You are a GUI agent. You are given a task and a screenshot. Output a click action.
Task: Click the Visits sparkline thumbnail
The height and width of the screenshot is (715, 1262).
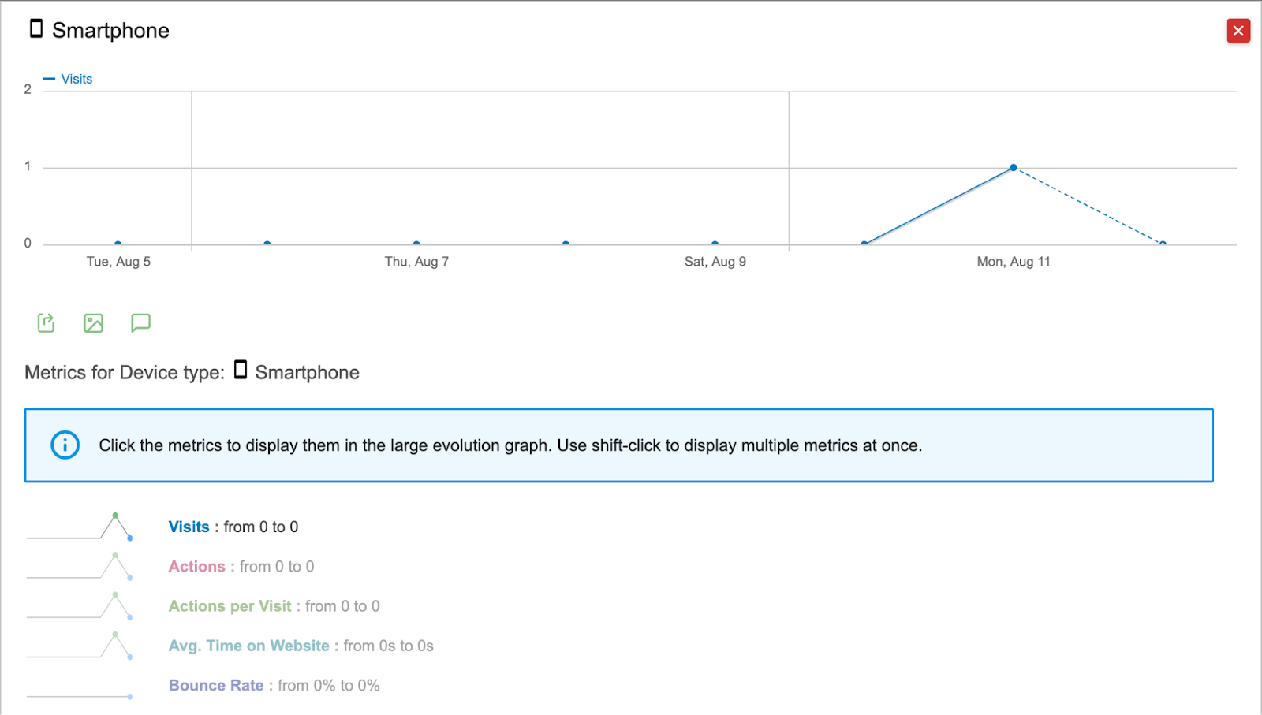79,527
